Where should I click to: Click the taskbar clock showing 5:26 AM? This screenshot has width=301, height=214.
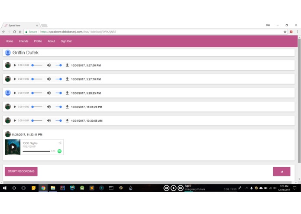click(x=284, y=188)
